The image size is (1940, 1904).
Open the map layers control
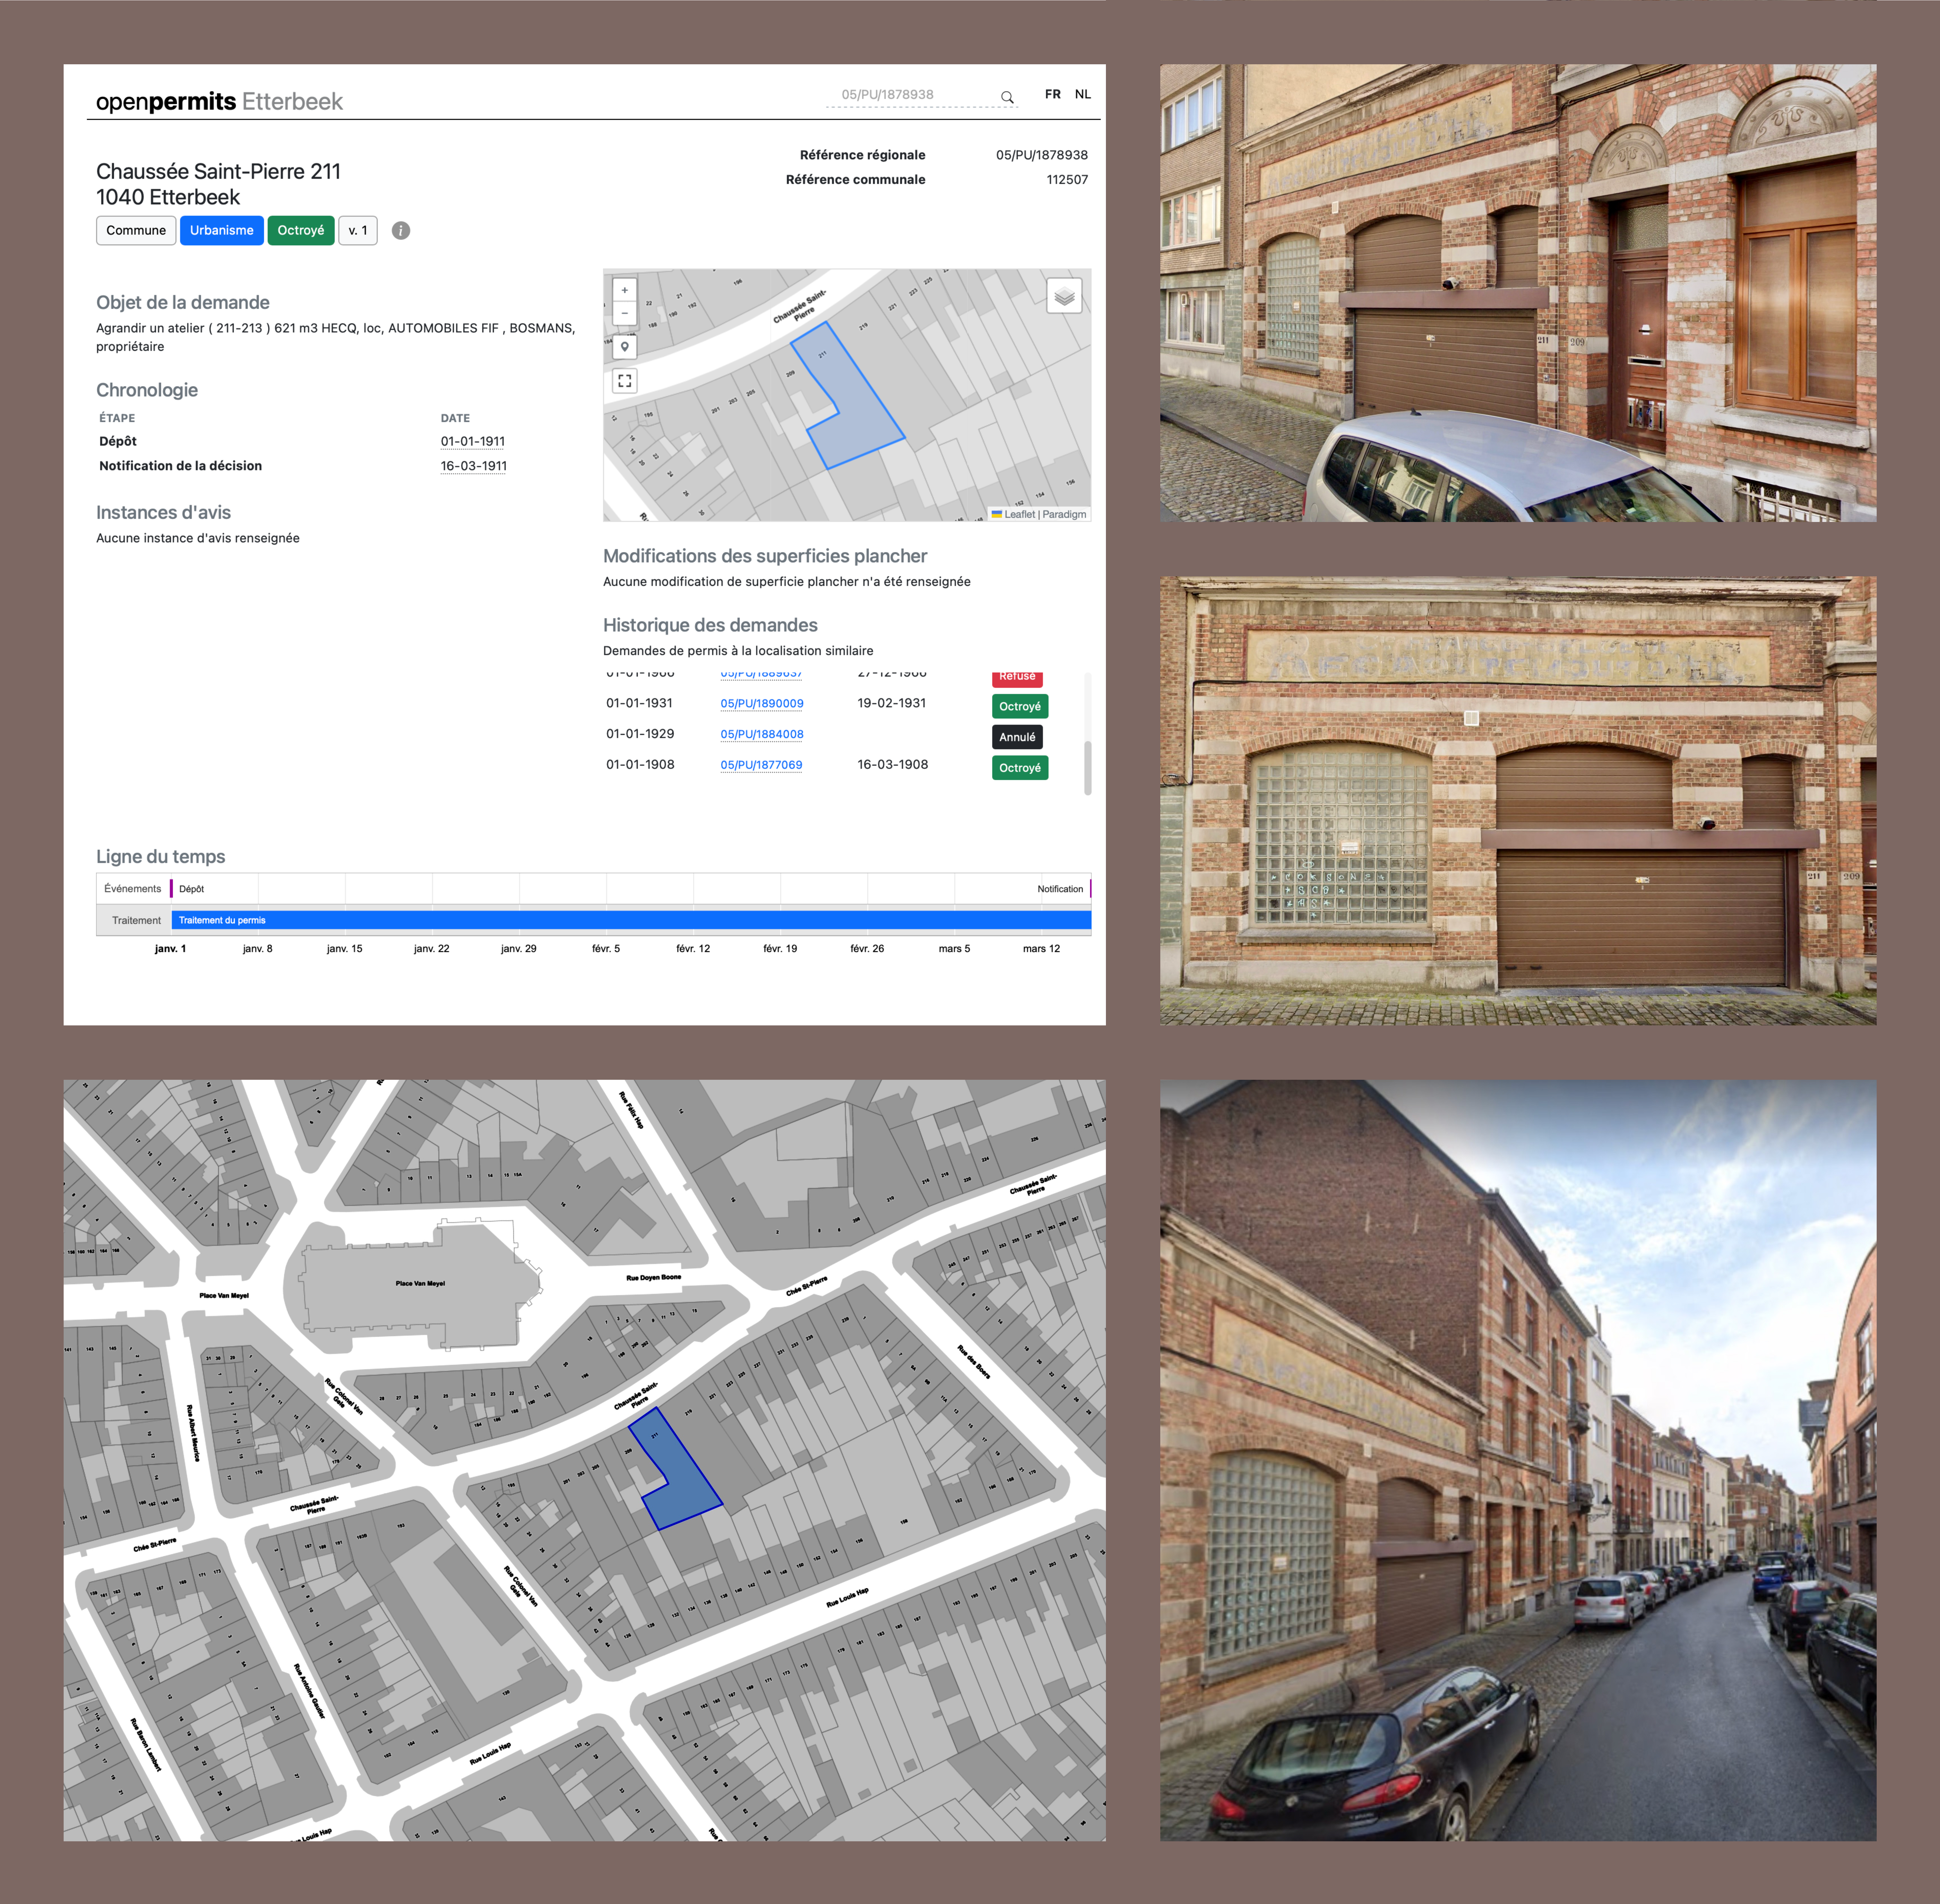click(1064, 296)
